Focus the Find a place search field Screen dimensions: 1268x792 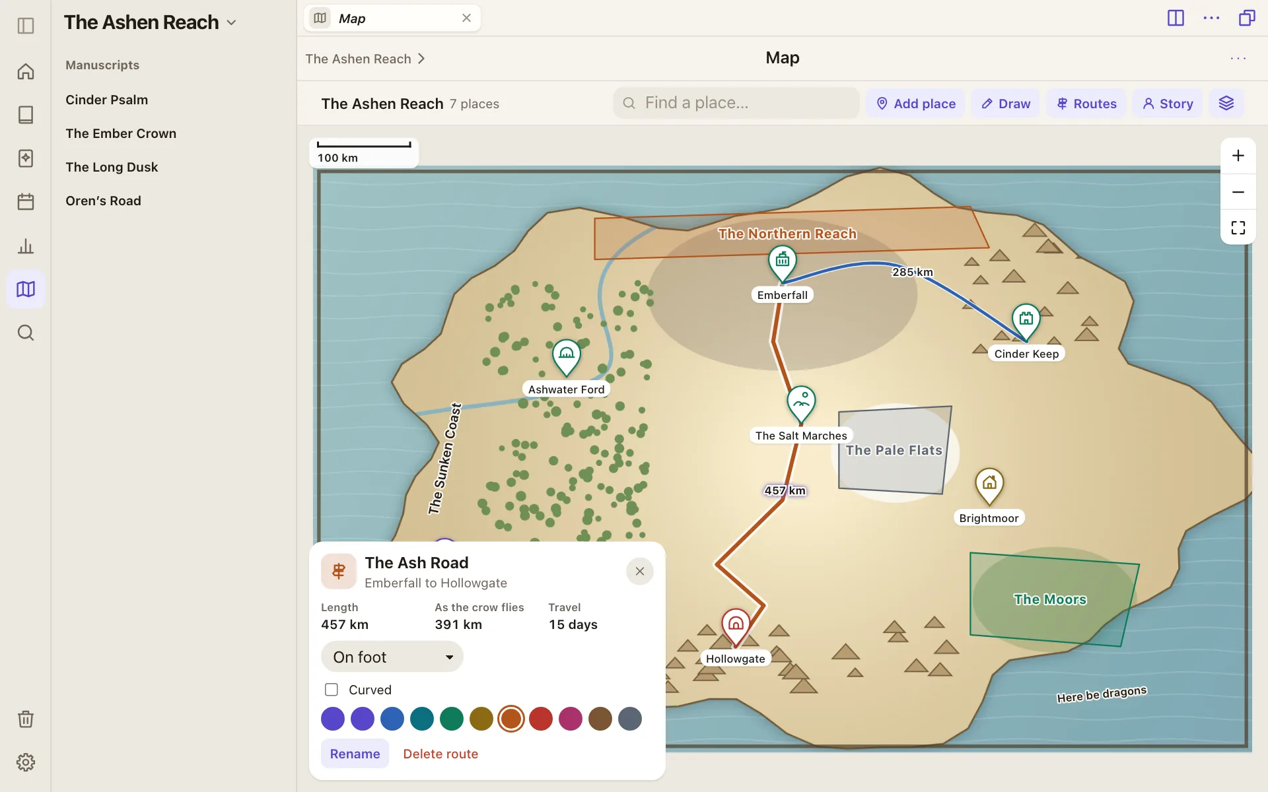(736, 103)
